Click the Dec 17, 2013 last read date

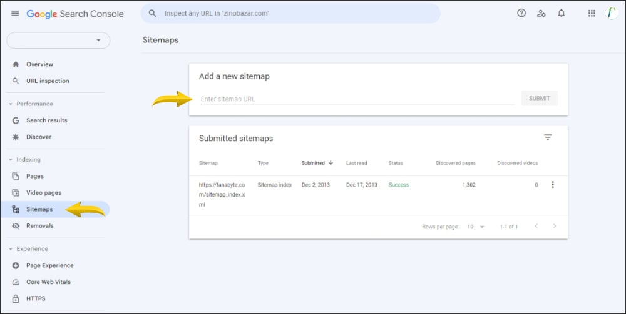[362, 185]
